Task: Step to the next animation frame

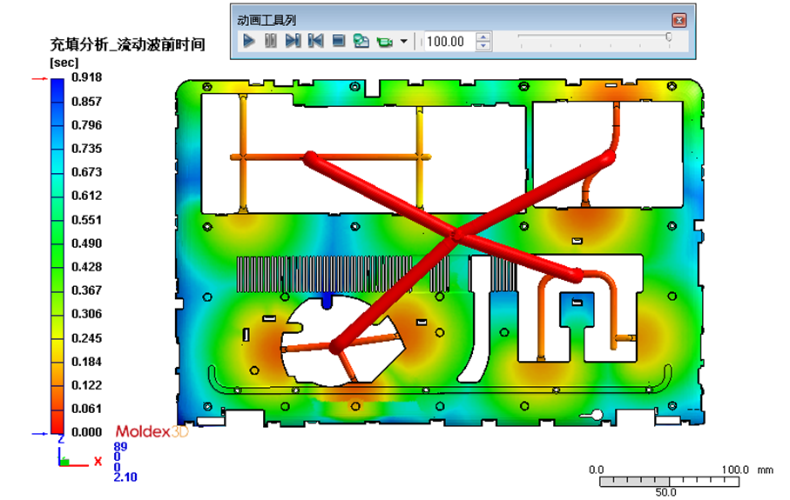Action: pos(294,41)
